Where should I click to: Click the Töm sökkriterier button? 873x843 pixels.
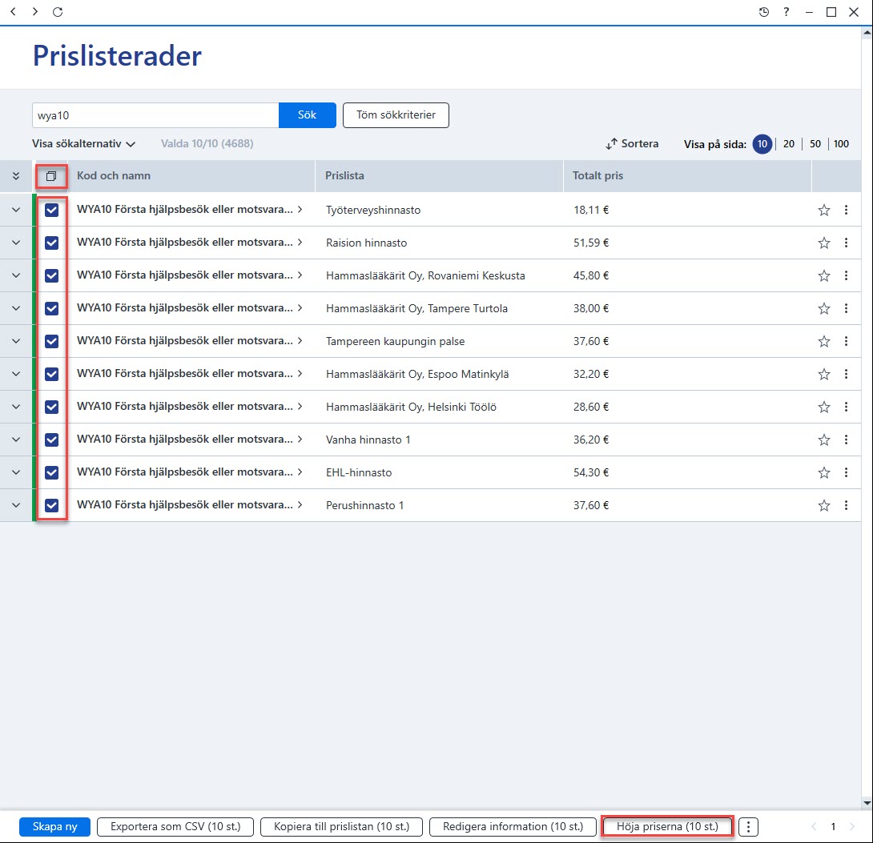[x=396, y=115]
